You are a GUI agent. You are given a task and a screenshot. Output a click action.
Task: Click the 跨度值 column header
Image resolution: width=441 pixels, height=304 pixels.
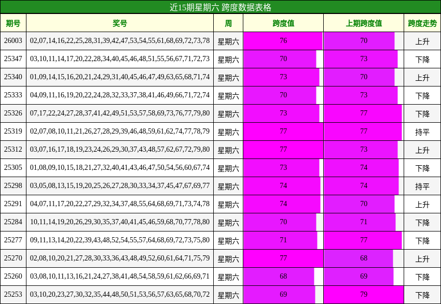(x=282, y=23)
